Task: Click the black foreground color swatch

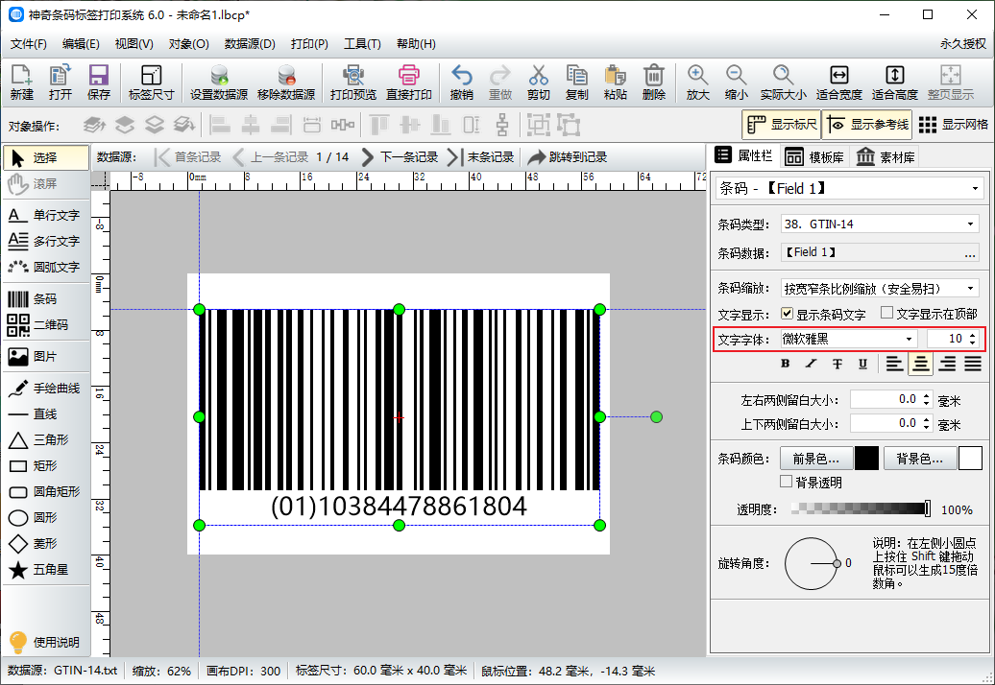Action: pyautogui.click(x=866, y=459)
